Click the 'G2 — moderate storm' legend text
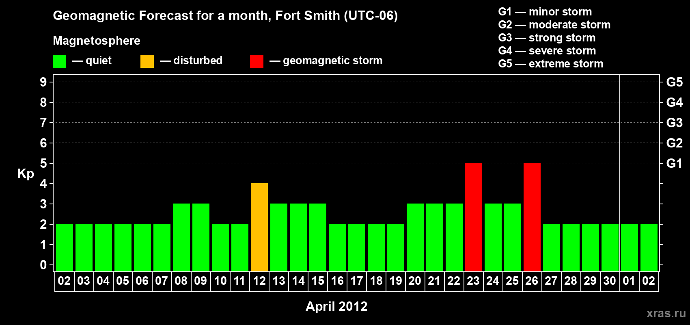Image resolution: width=690 pixels, height=325 pixels. 554,25
